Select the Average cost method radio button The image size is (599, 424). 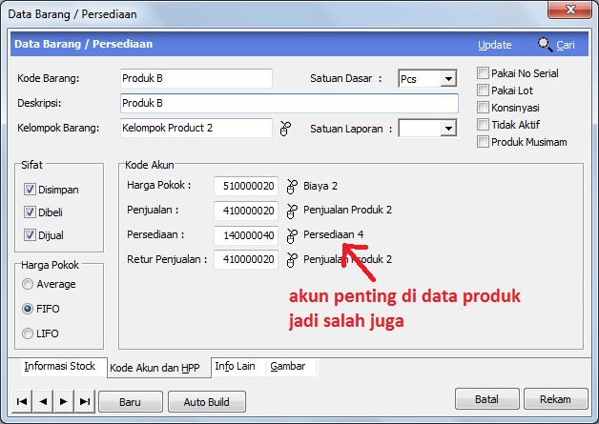pyautogui.click(x=29, y=284)
